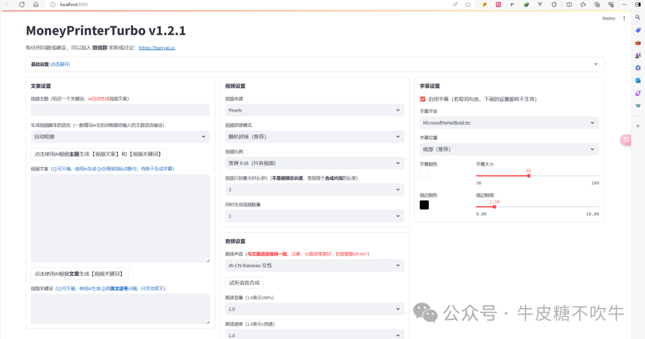Open the 视频比例 竖屏 9:16 dropdown
Viewport: 645px width, 339px height.
click(315, 163)
